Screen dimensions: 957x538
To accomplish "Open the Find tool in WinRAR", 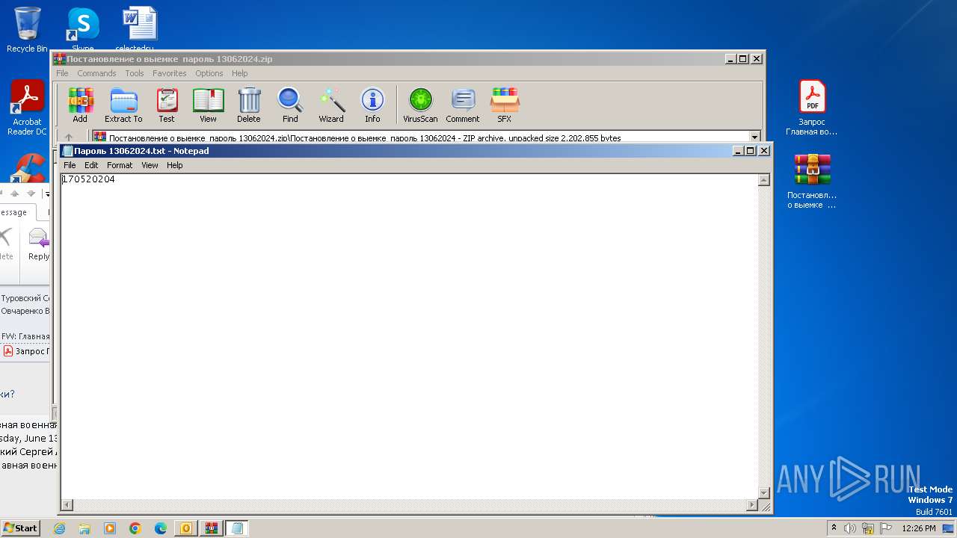I will [290, 105].
